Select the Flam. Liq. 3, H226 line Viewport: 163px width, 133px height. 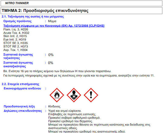16,29
